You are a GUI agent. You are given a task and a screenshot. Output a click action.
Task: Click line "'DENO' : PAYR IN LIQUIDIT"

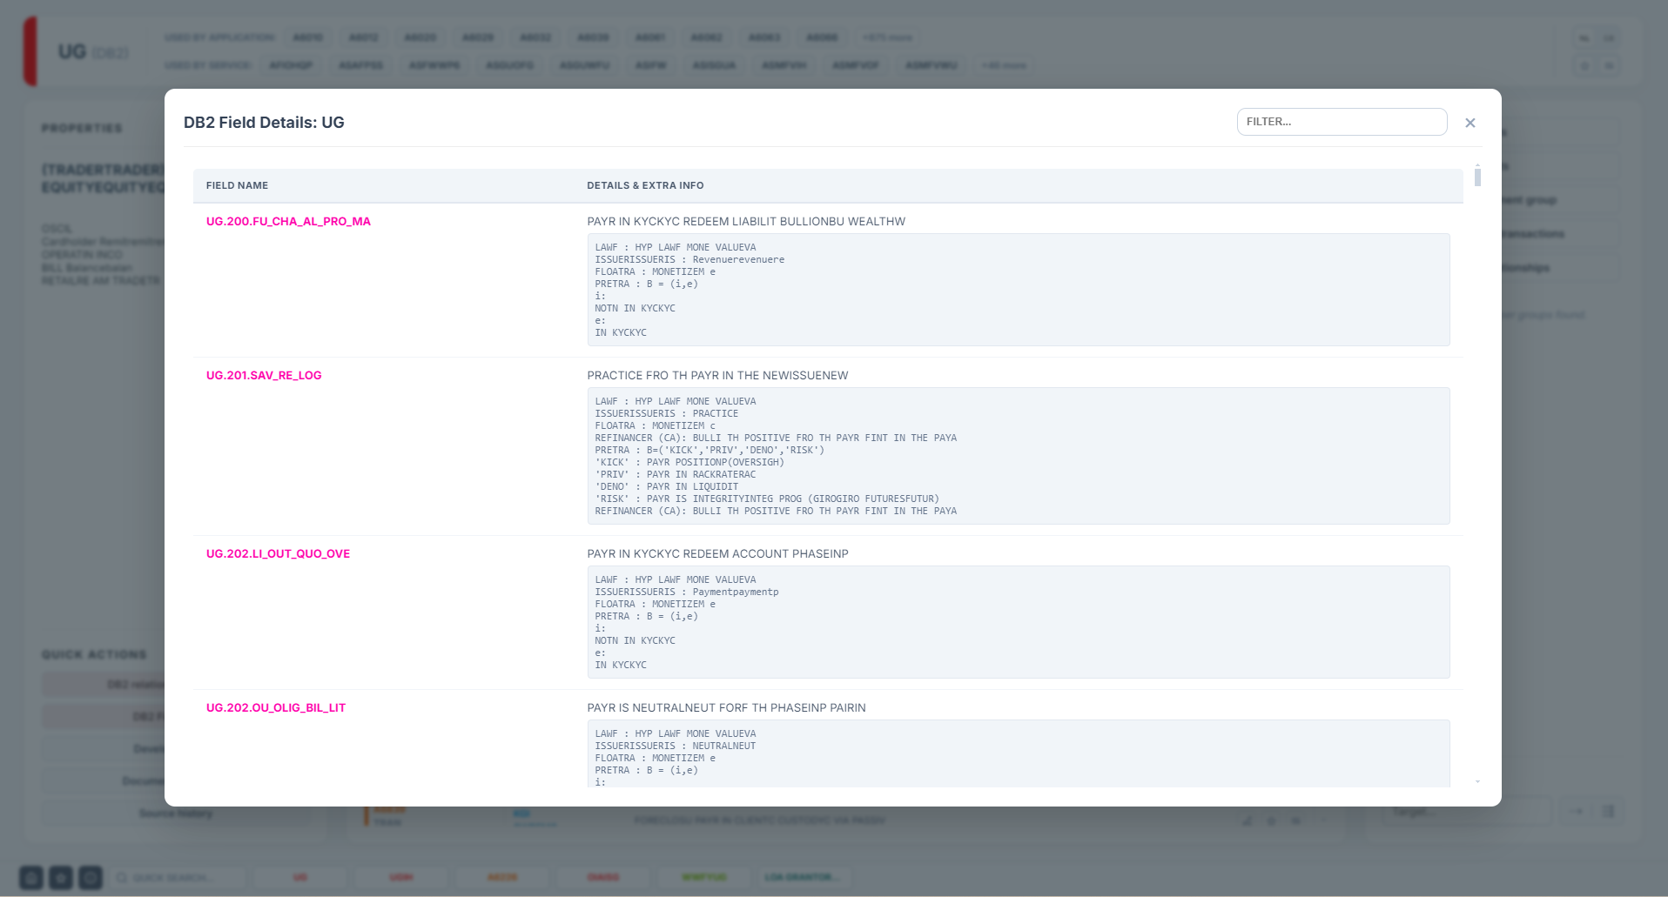tap(666, 486)
